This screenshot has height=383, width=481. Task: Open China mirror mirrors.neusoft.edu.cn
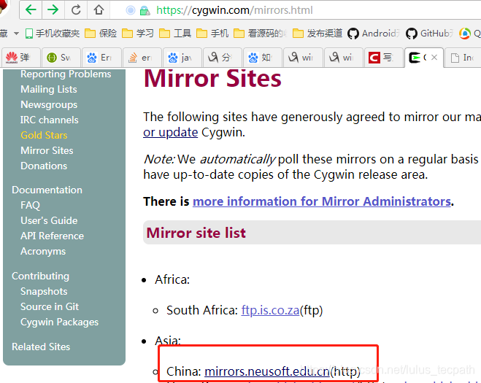click(x=267, y=371)
